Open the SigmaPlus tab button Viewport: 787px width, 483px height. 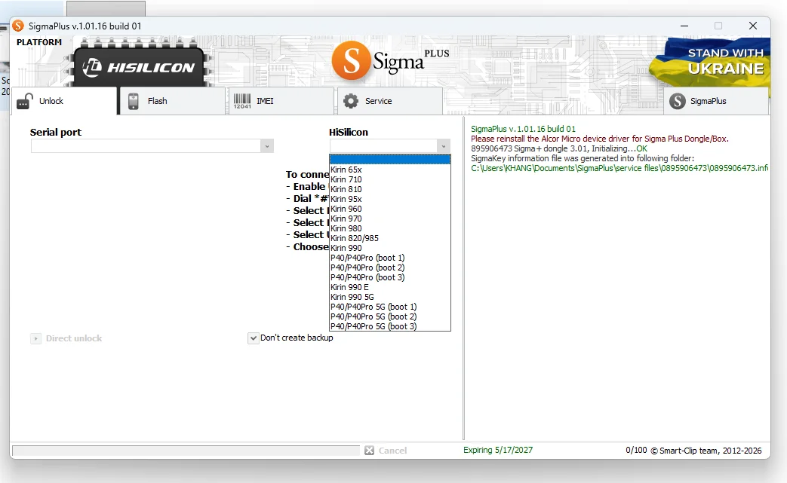pos(716,101)
